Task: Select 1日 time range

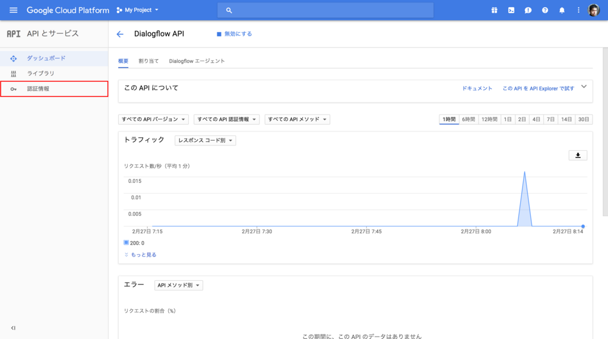Action: tap(508, 119)
